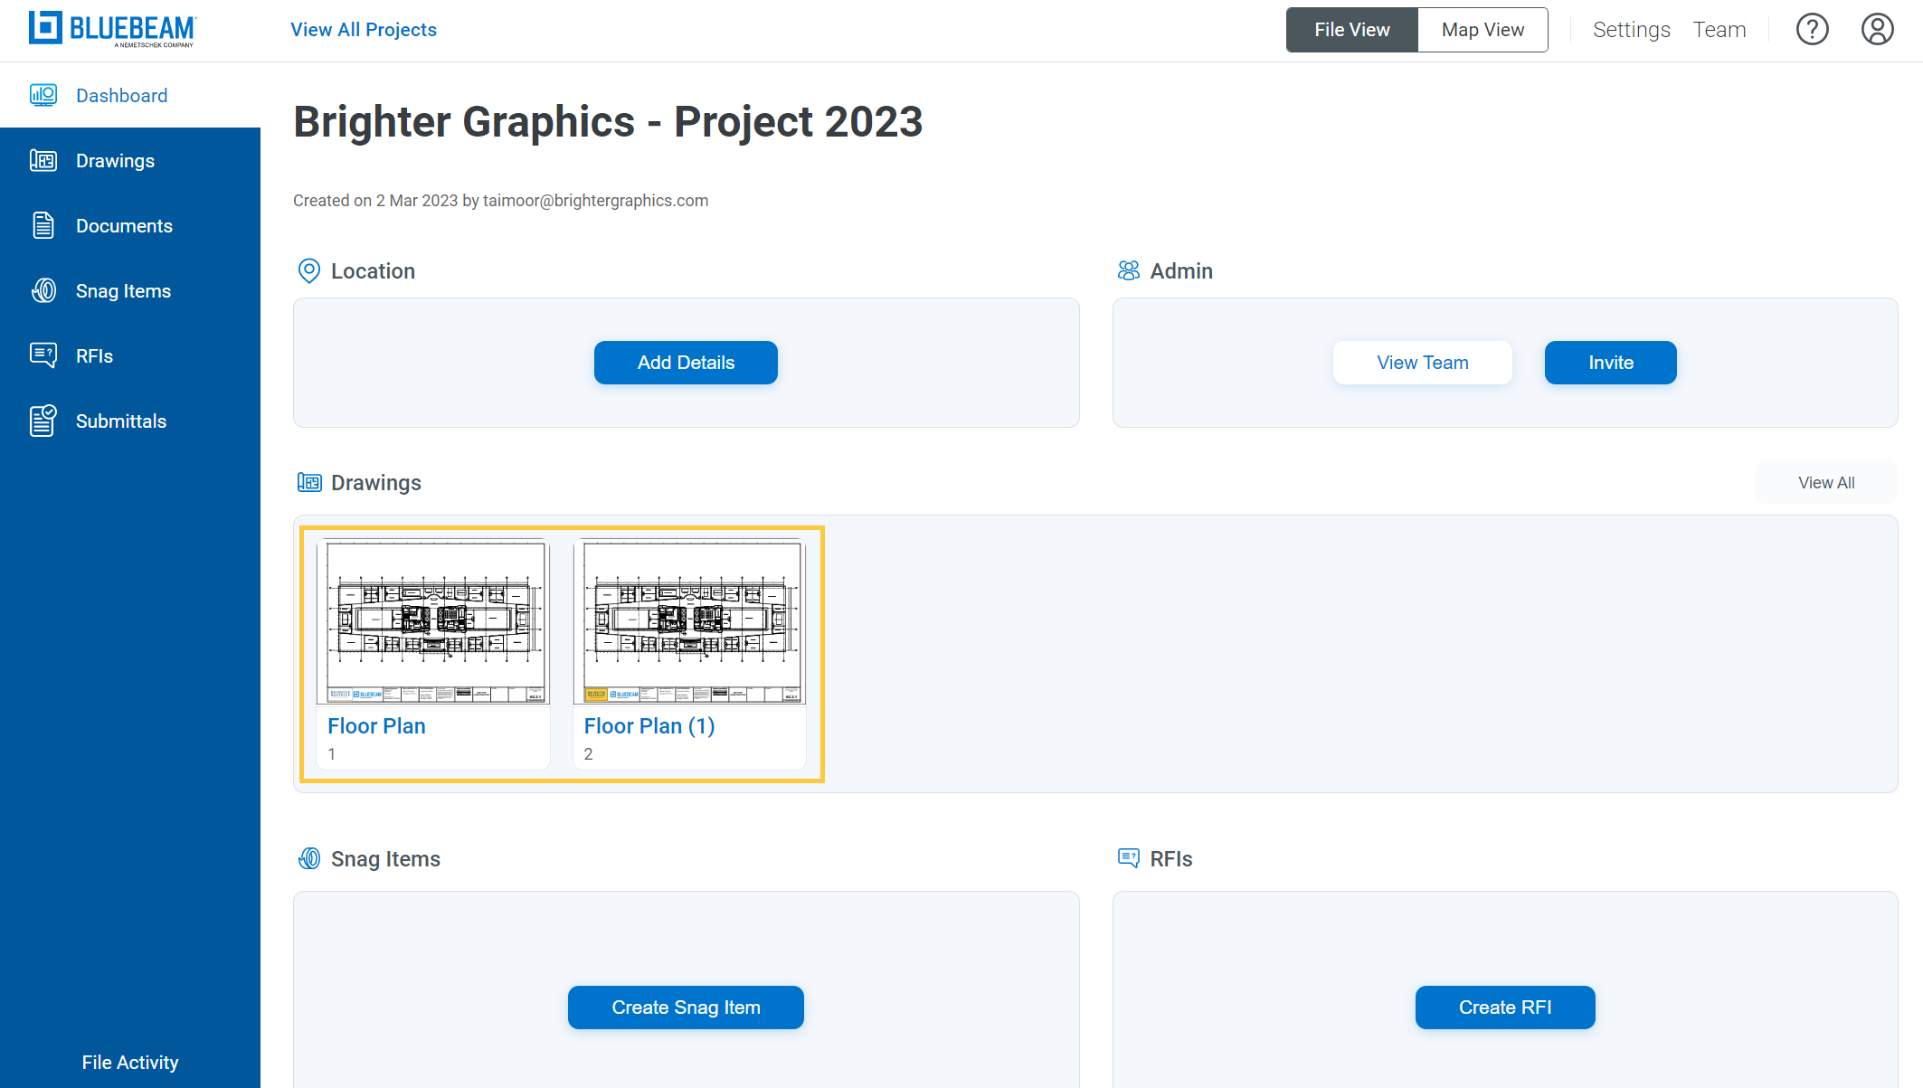The image size is (1923, 1088).
Task: Switch to File View
Action: click(x=1352, y=30)
